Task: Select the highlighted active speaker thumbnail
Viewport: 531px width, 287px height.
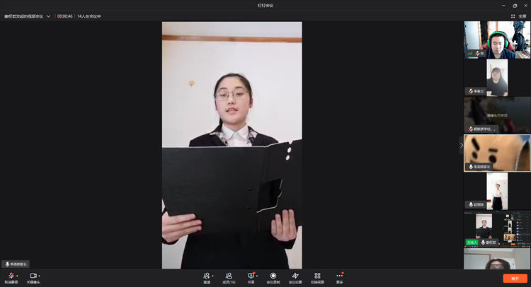Action: [497, 153]
